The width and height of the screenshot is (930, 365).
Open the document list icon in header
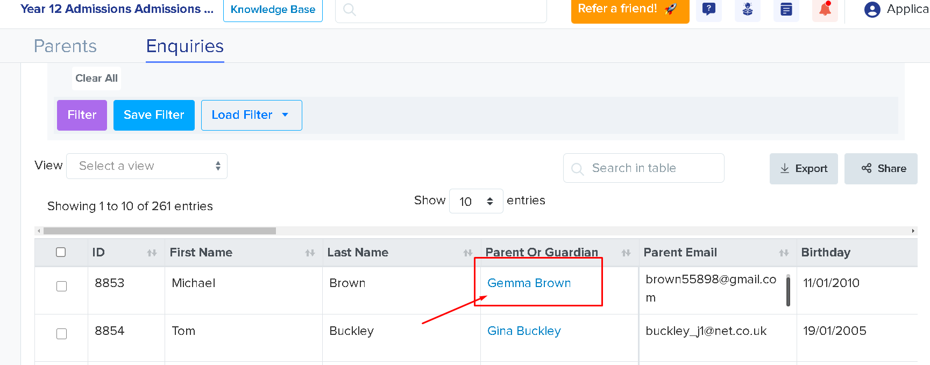click(x=786, y=9)
